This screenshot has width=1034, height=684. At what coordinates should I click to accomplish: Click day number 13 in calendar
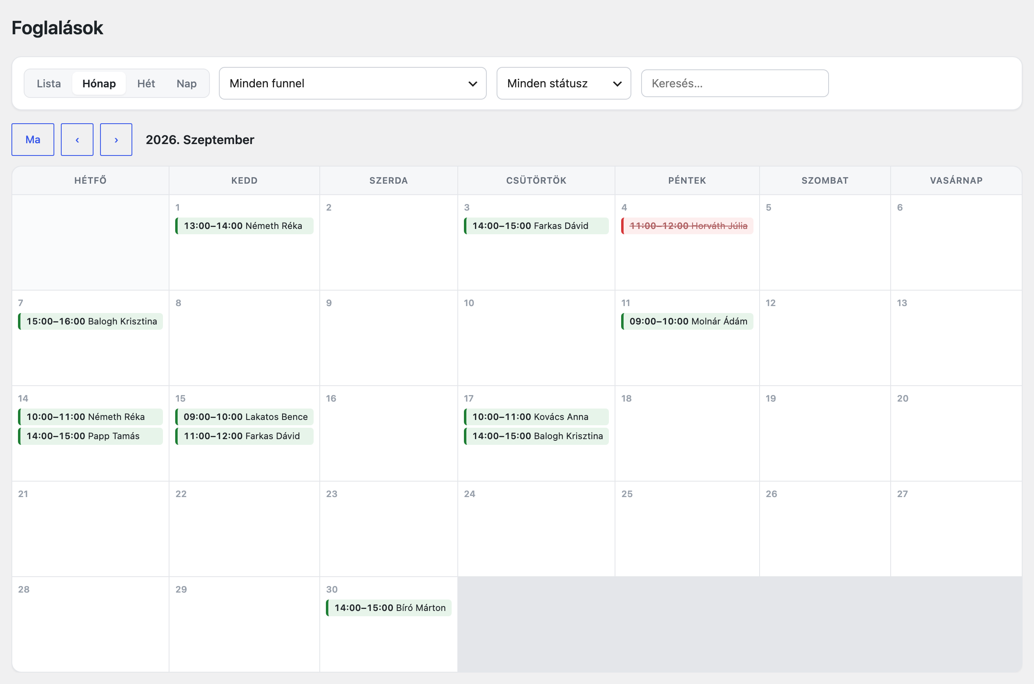[902, 303]
